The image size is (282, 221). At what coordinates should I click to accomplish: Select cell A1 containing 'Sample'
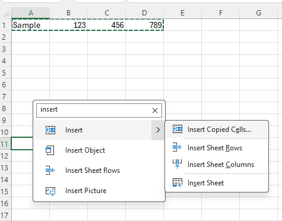(x=31, y=25)
